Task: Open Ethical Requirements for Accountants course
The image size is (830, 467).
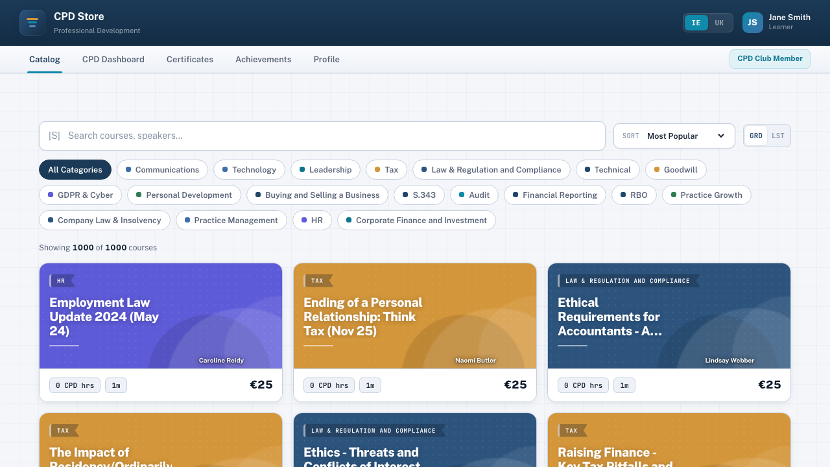Action: click(669, 332)
